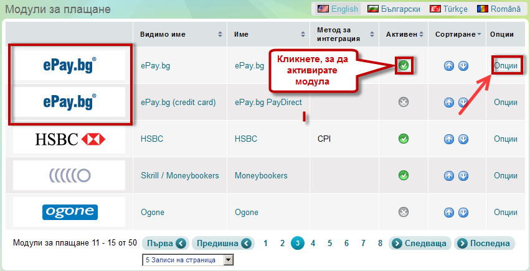Screen dimensions: 530x271
Task: Sort by Видимо име column
Action: 181,34
